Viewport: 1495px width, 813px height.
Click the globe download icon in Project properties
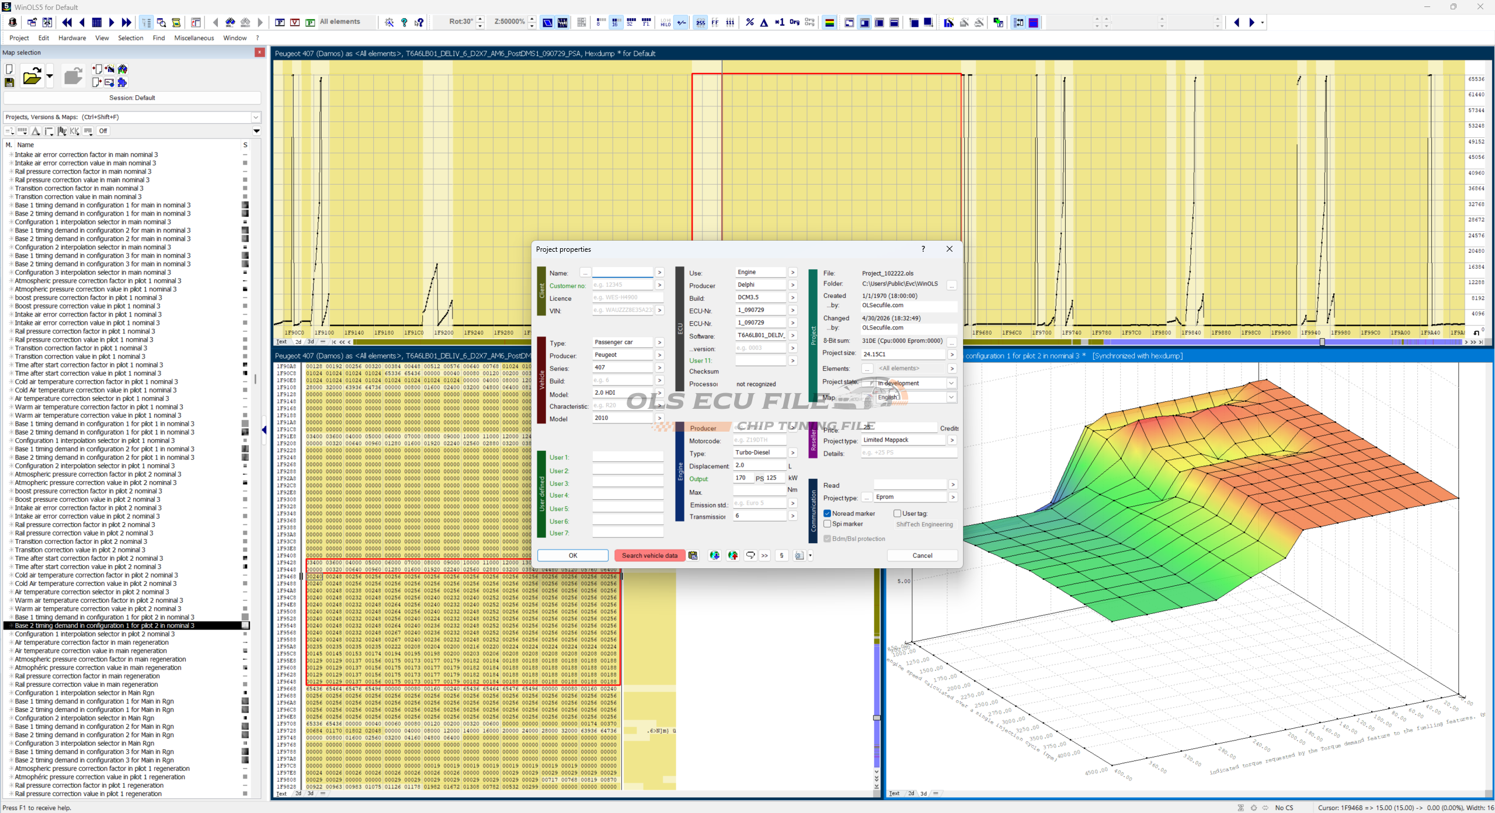[x=714, y=555]
